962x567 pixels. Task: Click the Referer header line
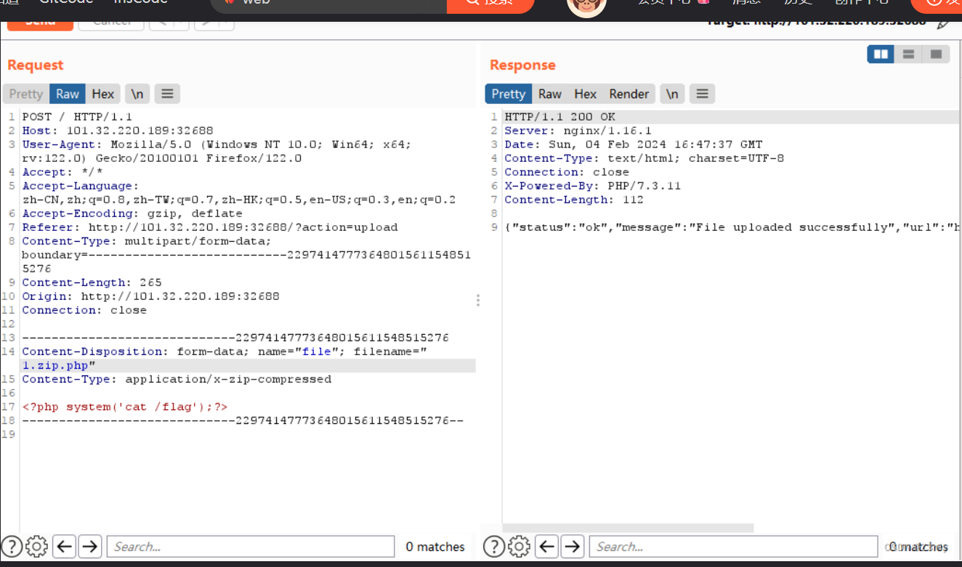[x=210, y=227]
